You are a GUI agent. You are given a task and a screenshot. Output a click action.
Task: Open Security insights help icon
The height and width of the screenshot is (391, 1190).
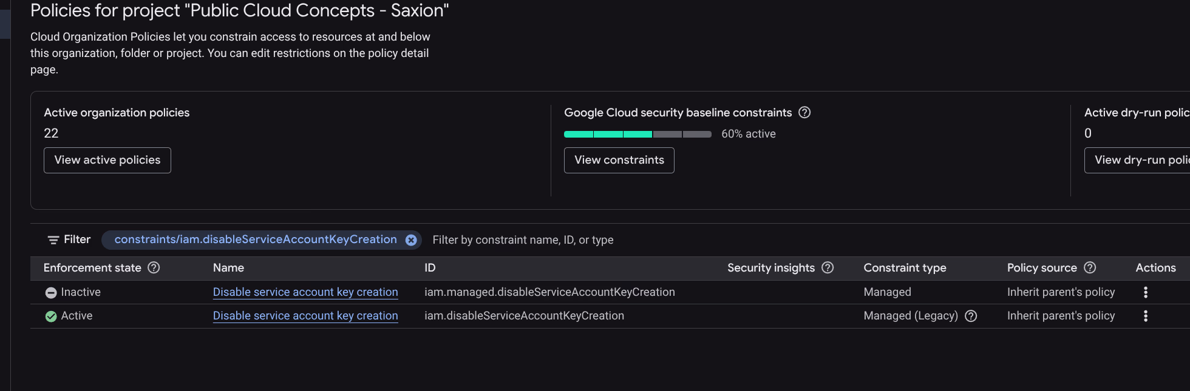(x=828, y=268)
